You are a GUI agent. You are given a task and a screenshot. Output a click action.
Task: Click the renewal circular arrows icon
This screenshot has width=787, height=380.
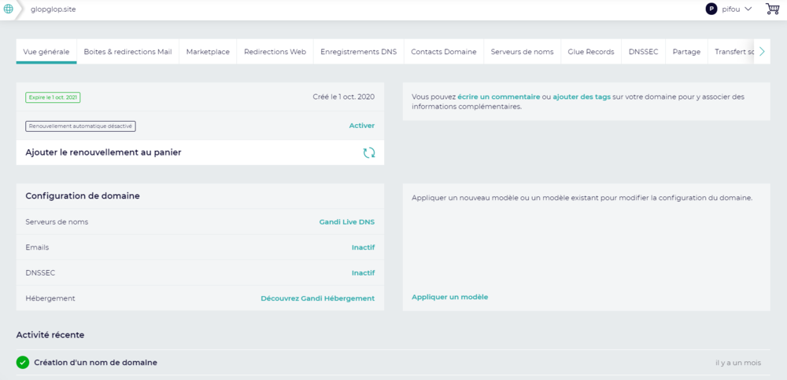pos(369,152)
